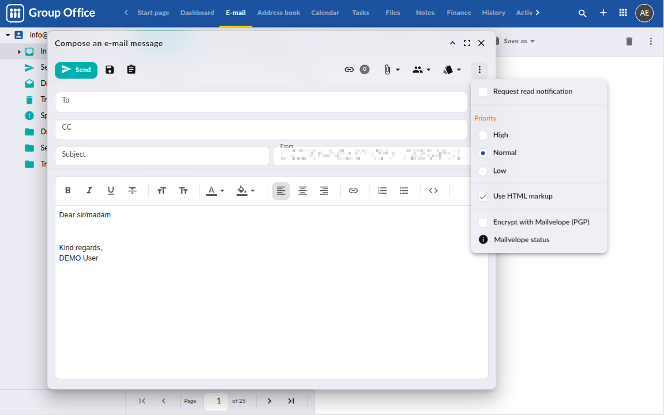
Task: Decrease the font size
Action: [x=183, y=191]
